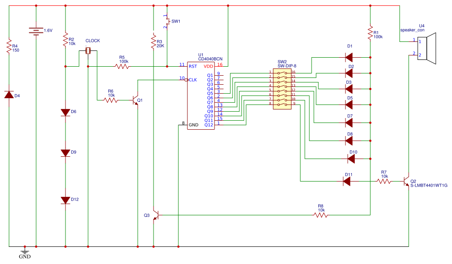This screenshot has height=264, width=452.
Task: Select the CD4040BCN chip body
Action: pyautogui.click(x=201, y=96)
